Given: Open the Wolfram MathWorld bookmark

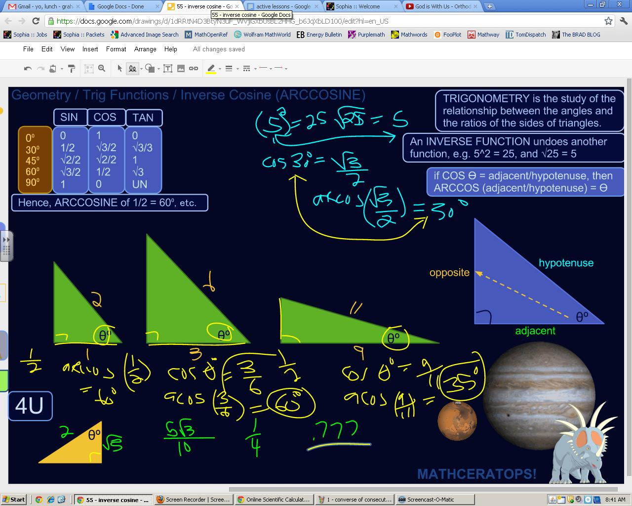Looking at the screenshot, I should (x=262, y=35).
